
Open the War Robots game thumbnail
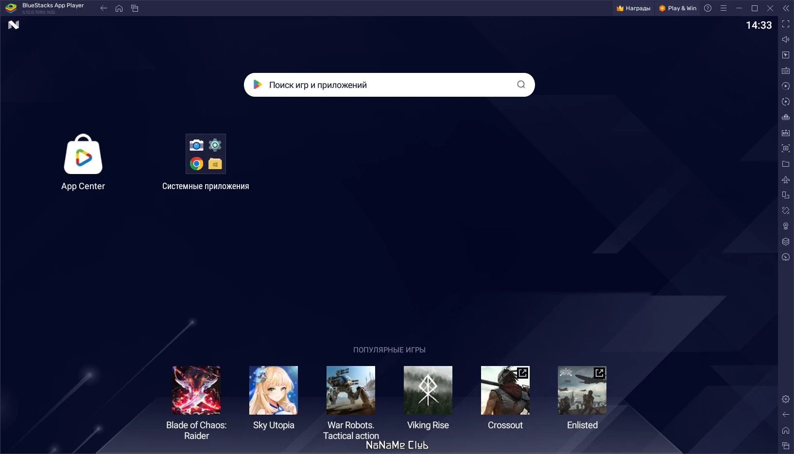(350, 390)
